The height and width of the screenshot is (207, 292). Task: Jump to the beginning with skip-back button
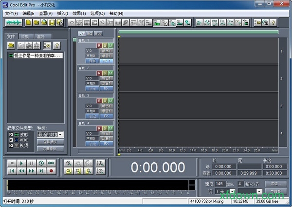coord(12,171)
